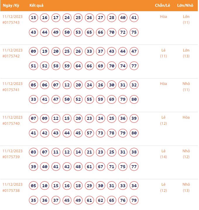This screenshot has height=210, width=199.
Task: Select ball 75 in draw #0175743
Action: click(x=134, y=32)
